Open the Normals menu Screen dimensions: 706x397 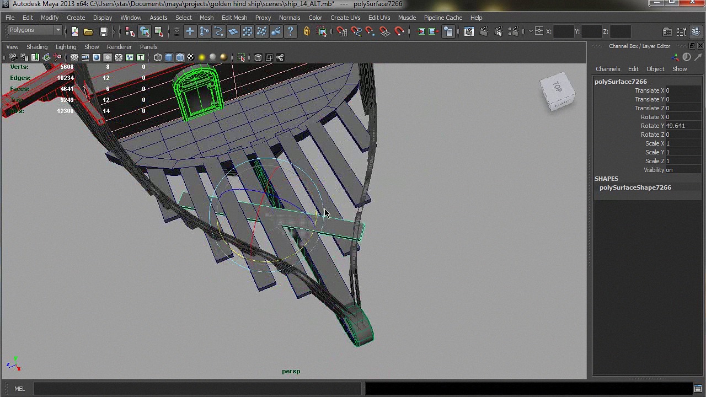click(290, 18)
